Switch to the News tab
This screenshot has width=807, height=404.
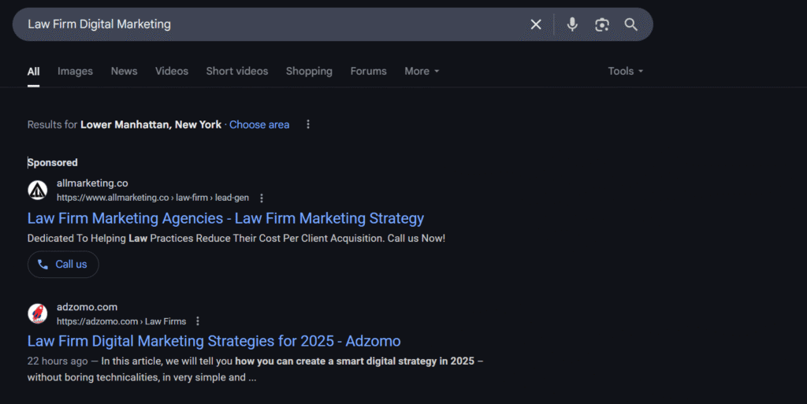124,71
